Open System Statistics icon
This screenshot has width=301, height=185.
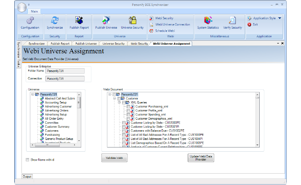point(208,21)
